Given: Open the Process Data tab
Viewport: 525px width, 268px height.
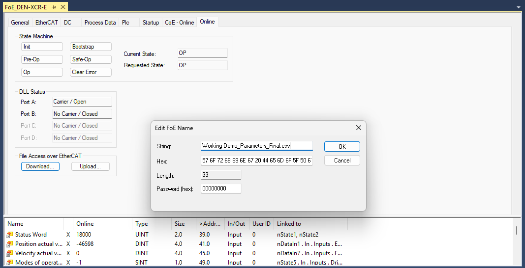Looking at the screenshot, I should tap(100, 23).
